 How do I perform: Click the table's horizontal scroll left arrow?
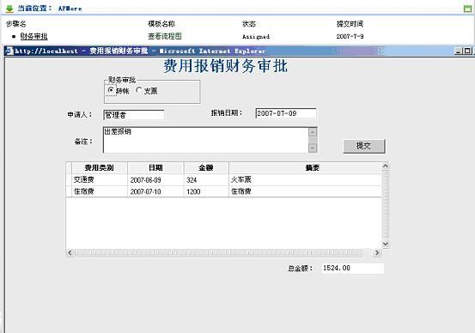click(x=70, y=252)
